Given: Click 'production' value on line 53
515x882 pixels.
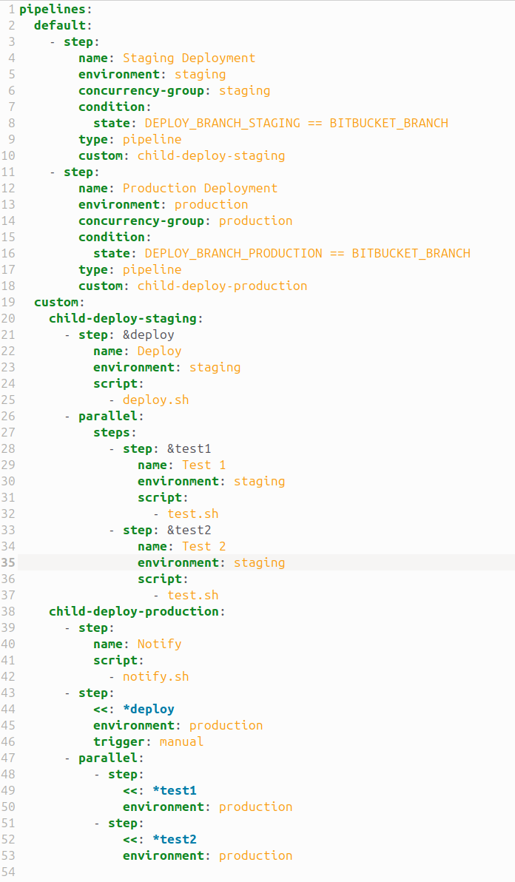Looking at the screenshot, I should 256,856.
